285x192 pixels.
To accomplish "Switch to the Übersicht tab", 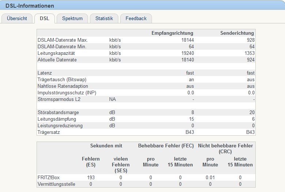I will [17, 18].
